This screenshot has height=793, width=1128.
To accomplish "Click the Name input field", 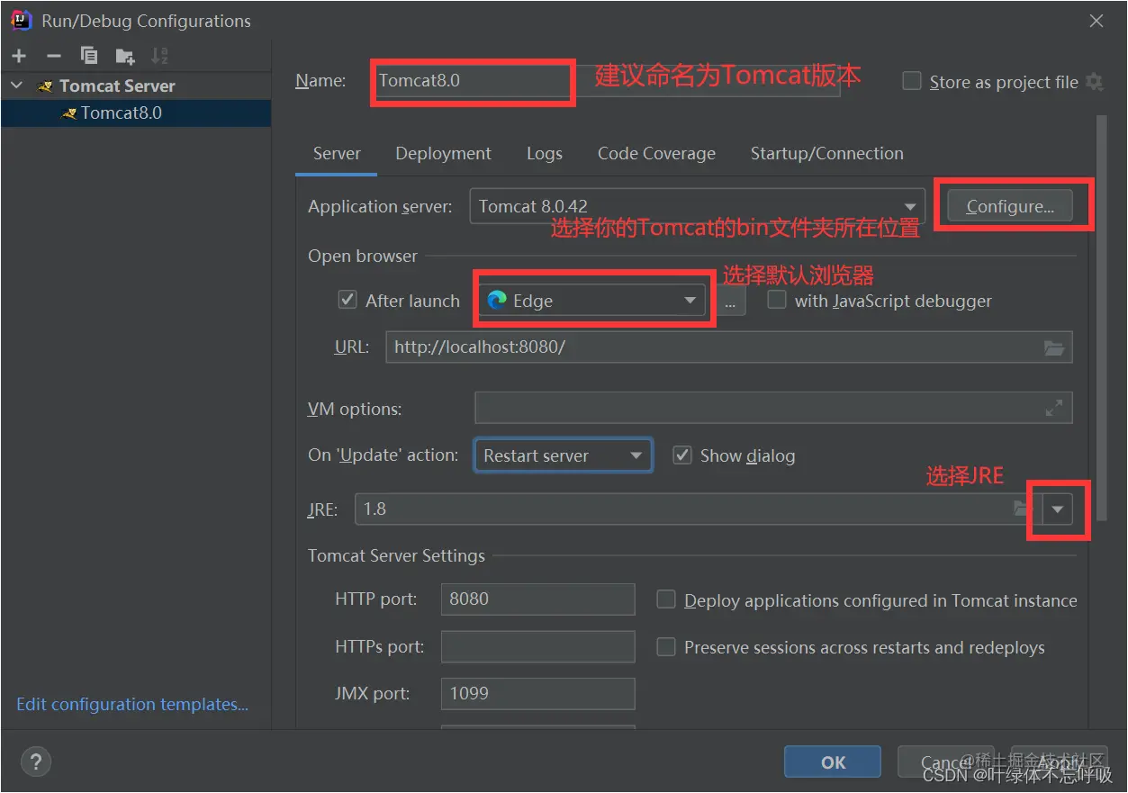I will (605, 80).
